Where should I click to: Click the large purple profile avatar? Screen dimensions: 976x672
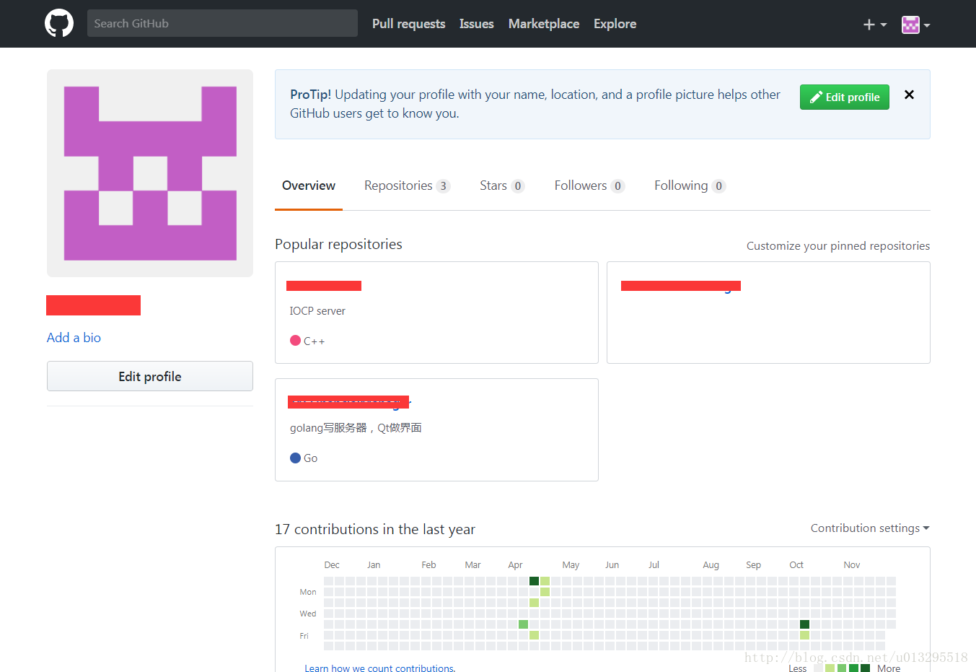pyautogui.click(x=150, y=173)
